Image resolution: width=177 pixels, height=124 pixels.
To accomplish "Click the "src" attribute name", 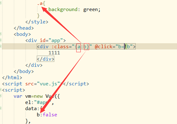I will pyautogui.click(x=30, y=84).
